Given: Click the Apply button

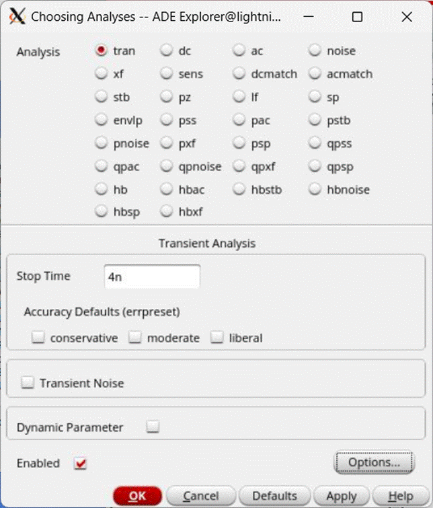Looking at the screenshot, I should (341, 496).
